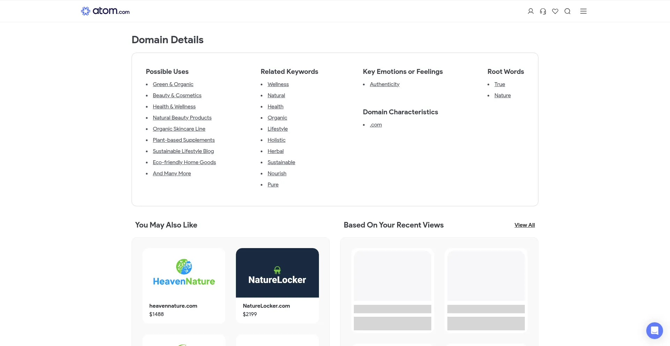Click the atom.com logo
Screen dimensions: 670x346
tap(105, 11)
